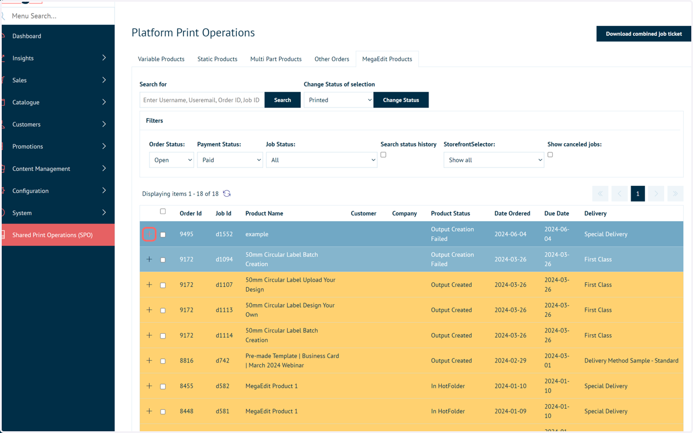Focus the Menu Search field
693x433 pixels.
coord(58,16)
